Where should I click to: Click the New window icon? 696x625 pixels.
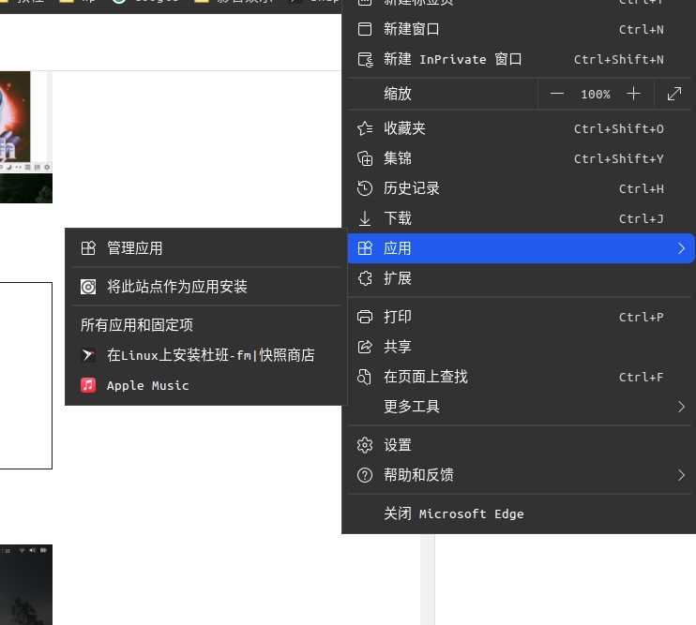(x=365, y=29)
